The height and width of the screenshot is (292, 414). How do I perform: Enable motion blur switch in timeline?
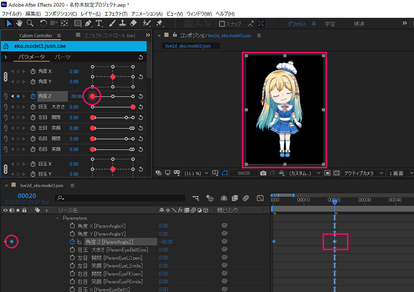click(246, 198)
